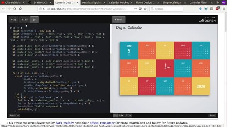This screenshot has height=127, width=227.
Task: Go to browser home page
Action: [20, 9]
